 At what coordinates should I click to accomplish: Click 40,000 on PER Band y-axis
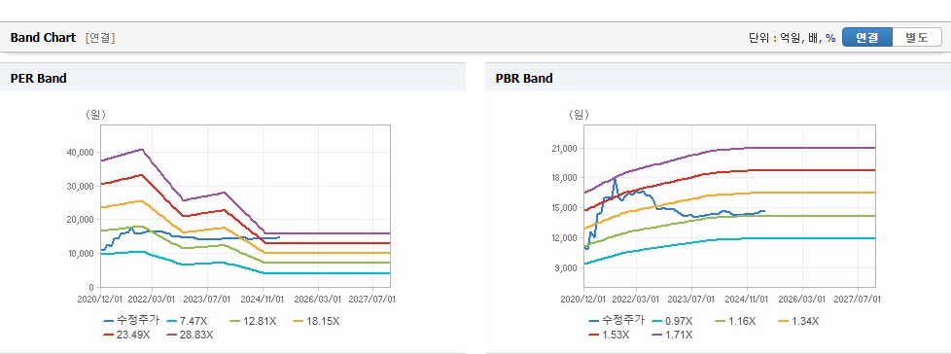click(80, 152)
